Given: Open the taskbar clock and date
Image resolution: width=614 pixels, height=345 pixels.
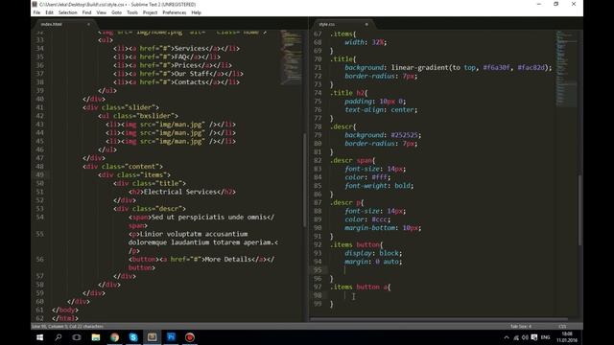Looking at the screenshot, I should (x=567, y=337).
